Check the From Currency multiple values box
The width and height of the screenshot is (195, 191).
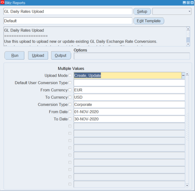click(70, 90)
